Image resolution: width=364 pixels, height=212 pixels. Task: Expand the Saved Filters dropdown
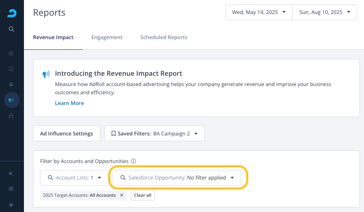pos(154,134)
